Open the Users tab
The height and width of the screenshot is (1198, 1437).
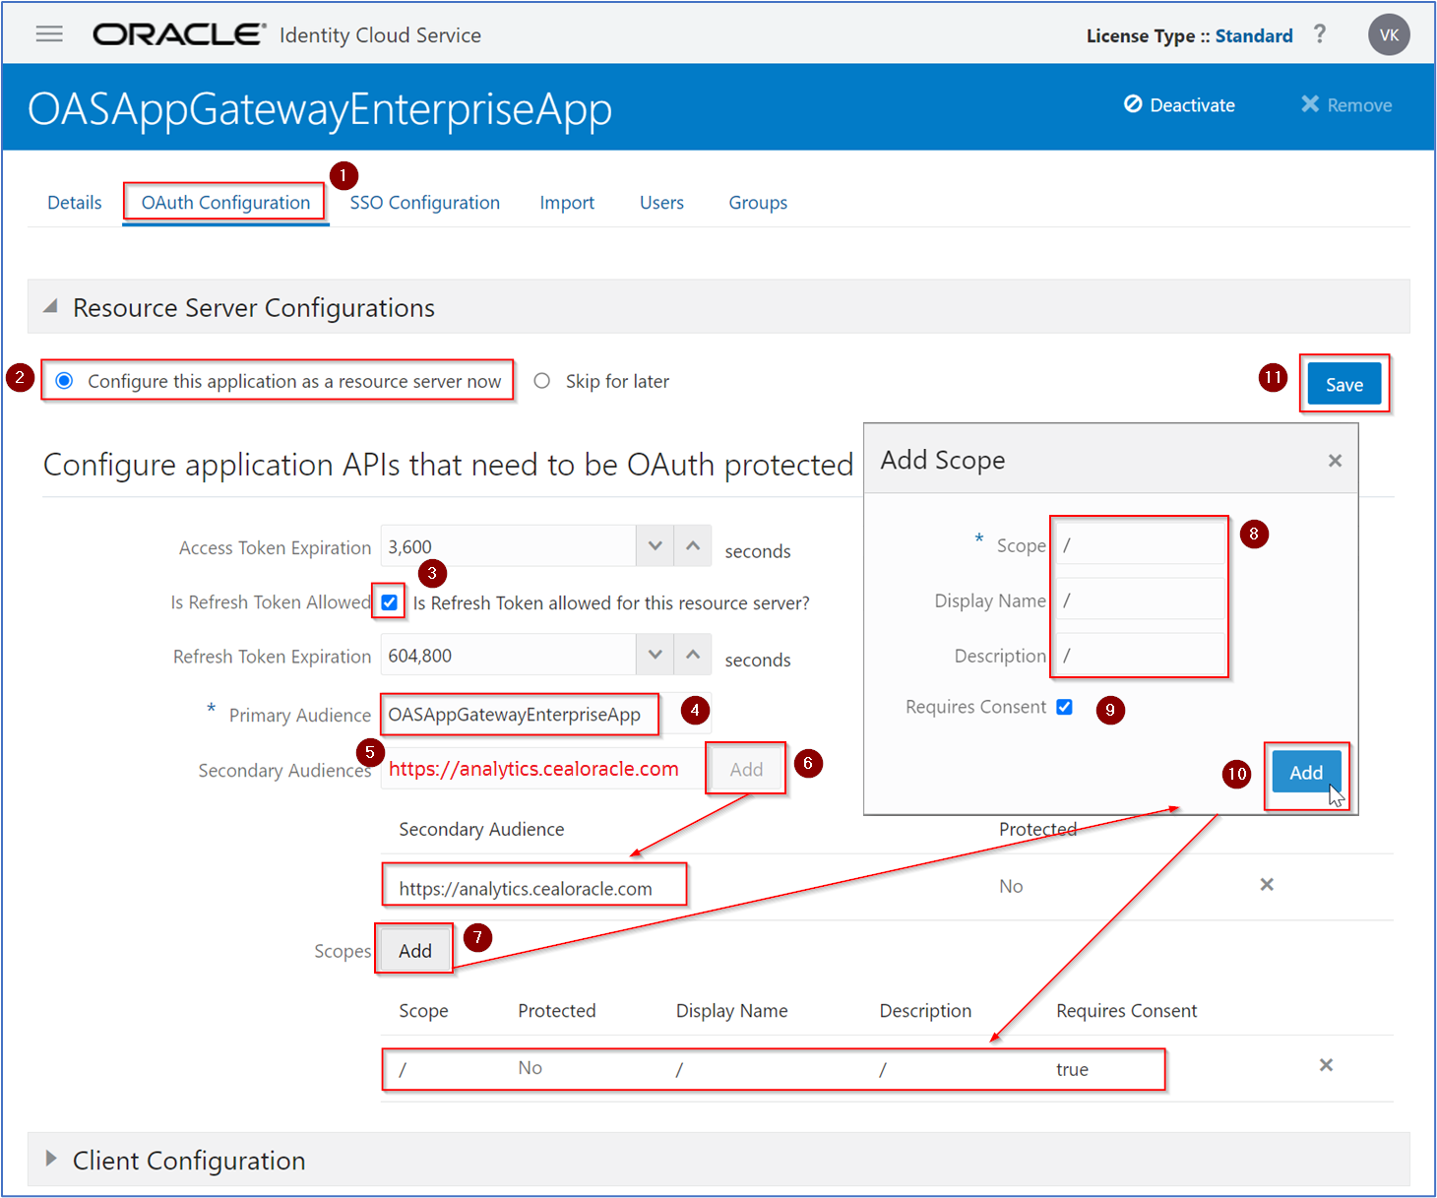pos(661,203)
